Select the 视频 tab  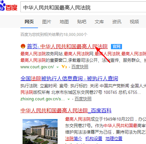[x=134, y=22]
